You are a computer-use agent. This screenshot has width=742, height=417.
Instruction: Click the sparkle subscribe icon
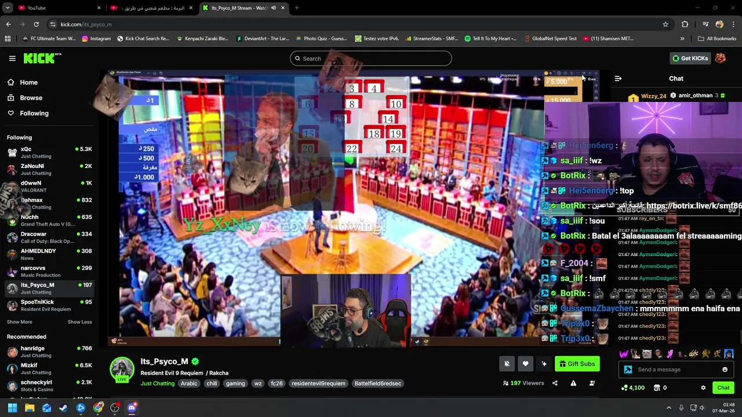pyautogui.click(x=544, y=364)
